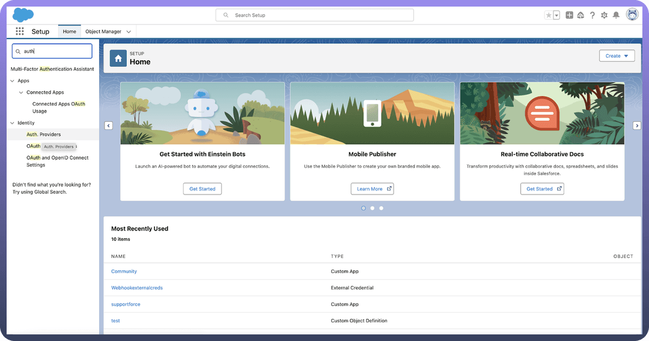Open the Webhookexternalcreds link
This screenshot has height=341, width=649.
pyautogui.click(x=137, y=288)
